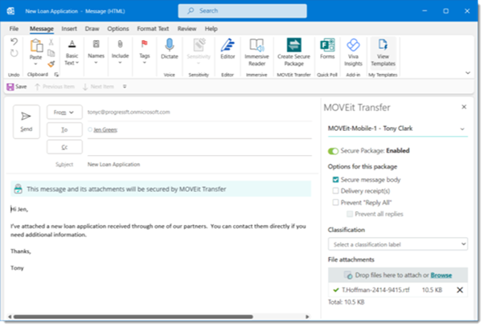
Task: Check the Prevent all replies option
Action: point(350,214)
